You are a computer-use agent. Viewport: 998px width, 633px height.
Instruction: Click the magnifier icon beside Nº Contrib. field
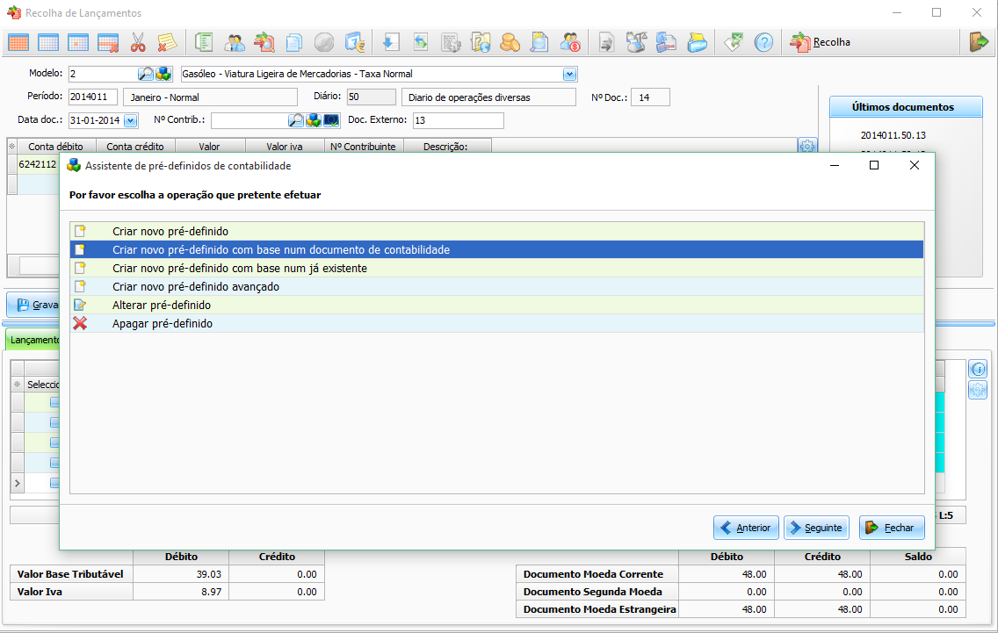(x=296, y=120)
